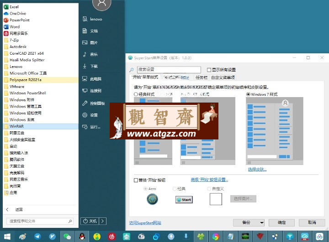Open the Baidu Netdisk icon on taskbar
Image resolution: width=329 pixels, height=242 pixels.
(x=319, y=237)
